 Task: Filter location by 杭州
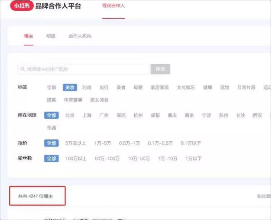pyautogui.click(x=138, y=115)
